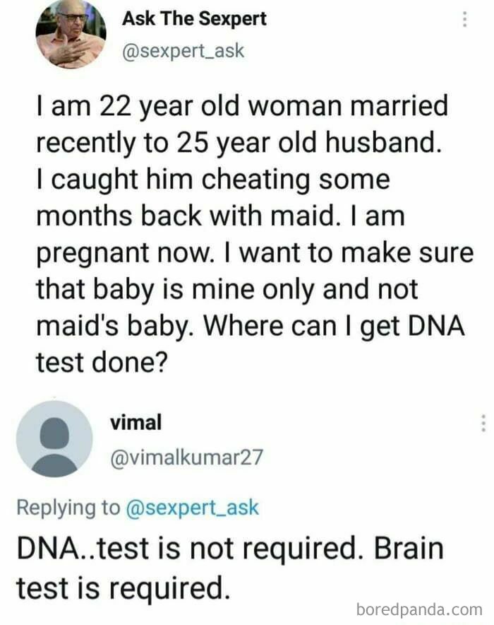
Task: Click the vimal display name
Action: point(135,422)
